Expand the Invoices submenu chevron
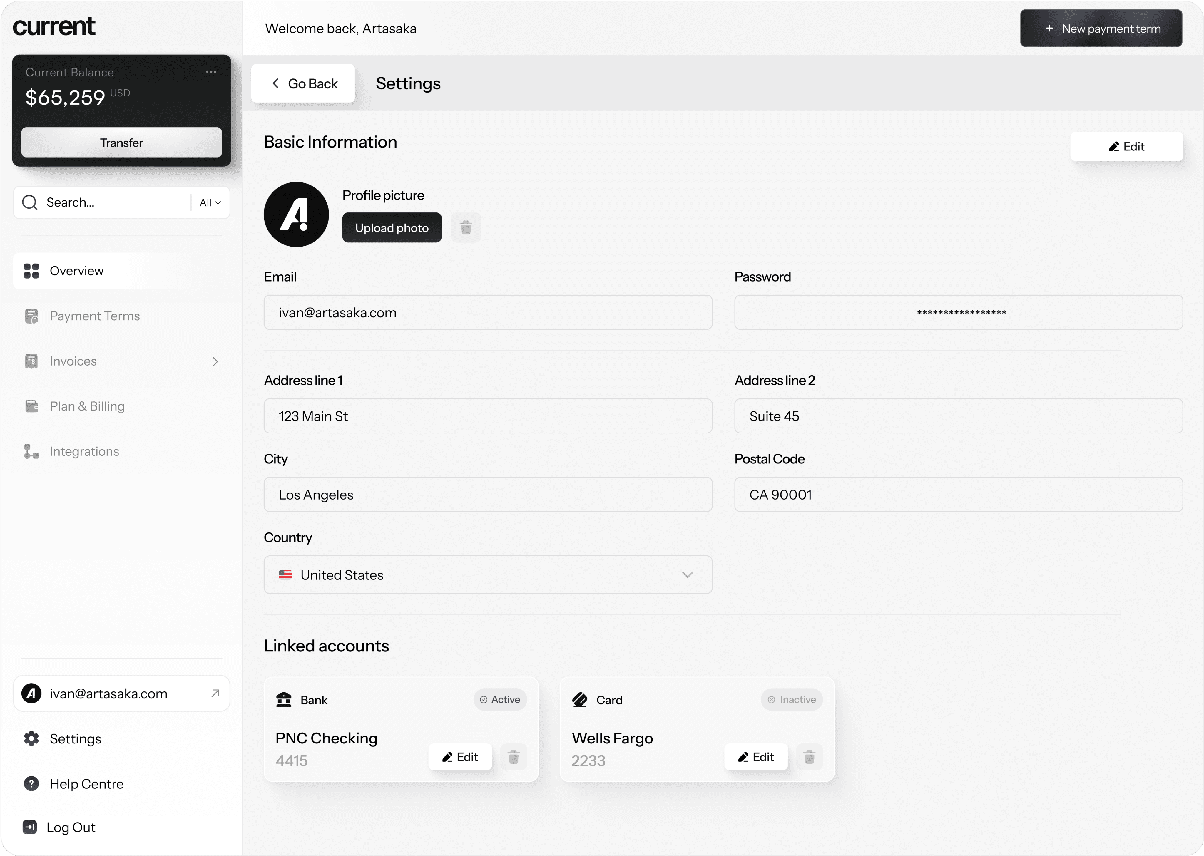Image resolution: width=1204 pixels, height=856 pixels. tap(215, 361)
